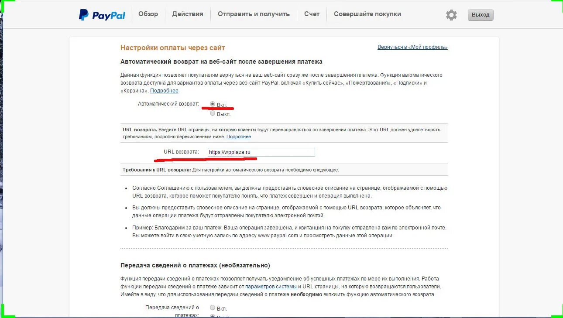Click the Требования к URL возврата text
The width and height of the screenshot is (563, 318).
click(x=157, y=170)
